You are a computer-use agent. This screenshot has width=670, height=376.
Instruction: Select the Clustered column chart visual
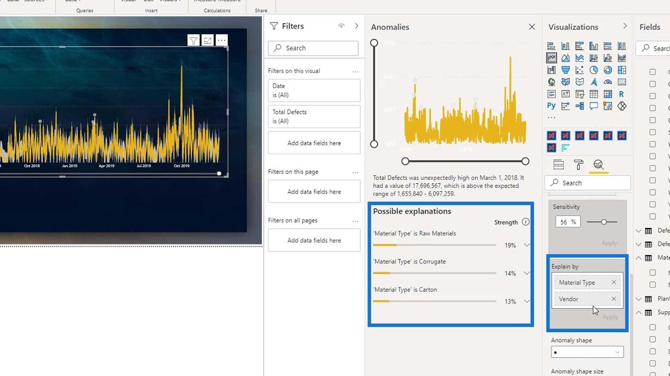594,46
